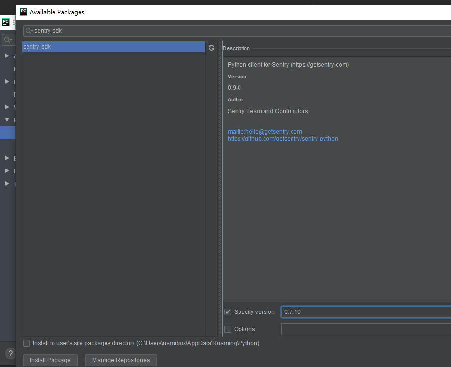Click the empty Options text field

tap(366, 329)
